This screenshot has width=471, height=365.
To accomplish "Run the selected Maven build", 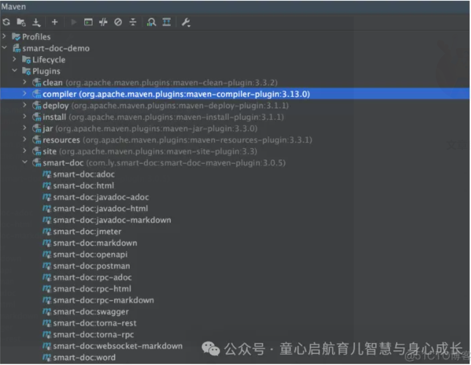I will (x=74, y=22).
